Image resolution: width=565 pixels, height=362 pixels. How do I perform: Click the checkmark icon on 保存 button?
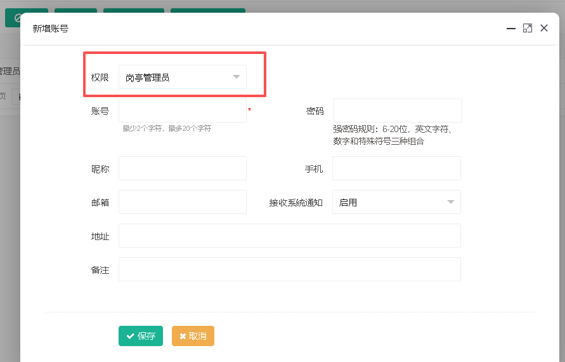(131, 337)
